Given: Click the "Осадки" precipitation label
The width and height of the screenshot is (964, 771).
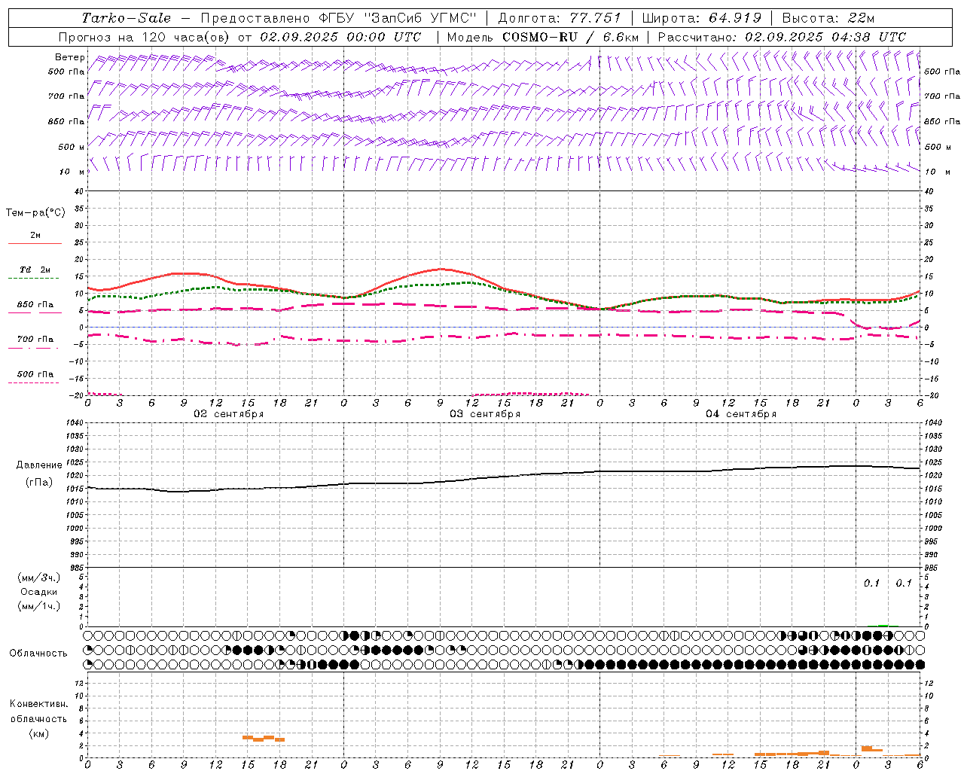Looking at the screenshot, I should pyautogui.click(x=38, y=592).
